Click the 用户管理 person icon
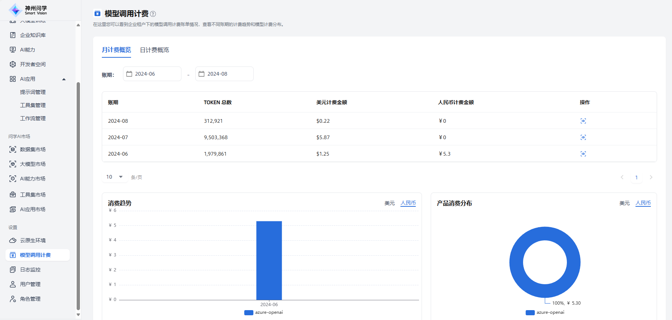This screenshot has width=672, height=320. pos(13,284)
